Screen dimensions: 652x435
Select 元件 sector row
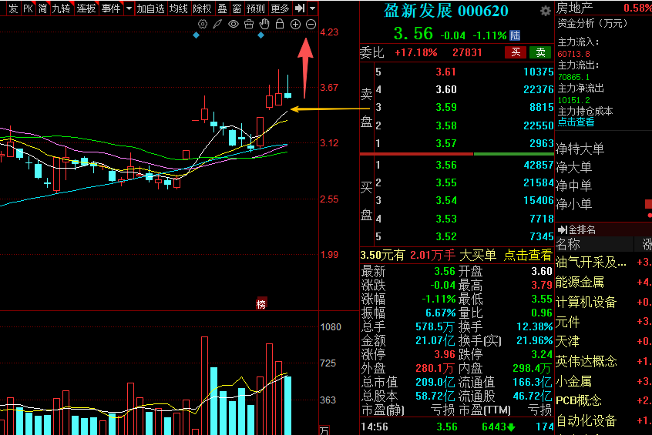pos(567,322)
